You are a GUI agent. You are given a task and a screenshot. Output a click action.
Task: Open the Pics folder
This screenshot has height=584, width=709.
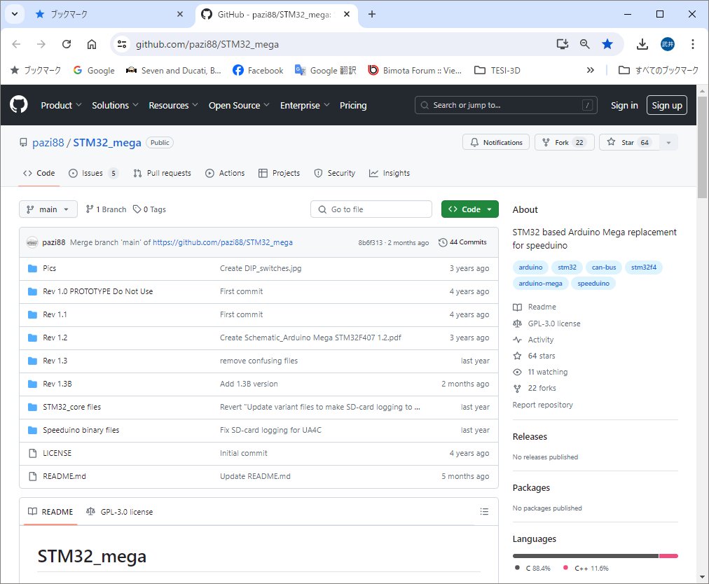click(49, 268)
